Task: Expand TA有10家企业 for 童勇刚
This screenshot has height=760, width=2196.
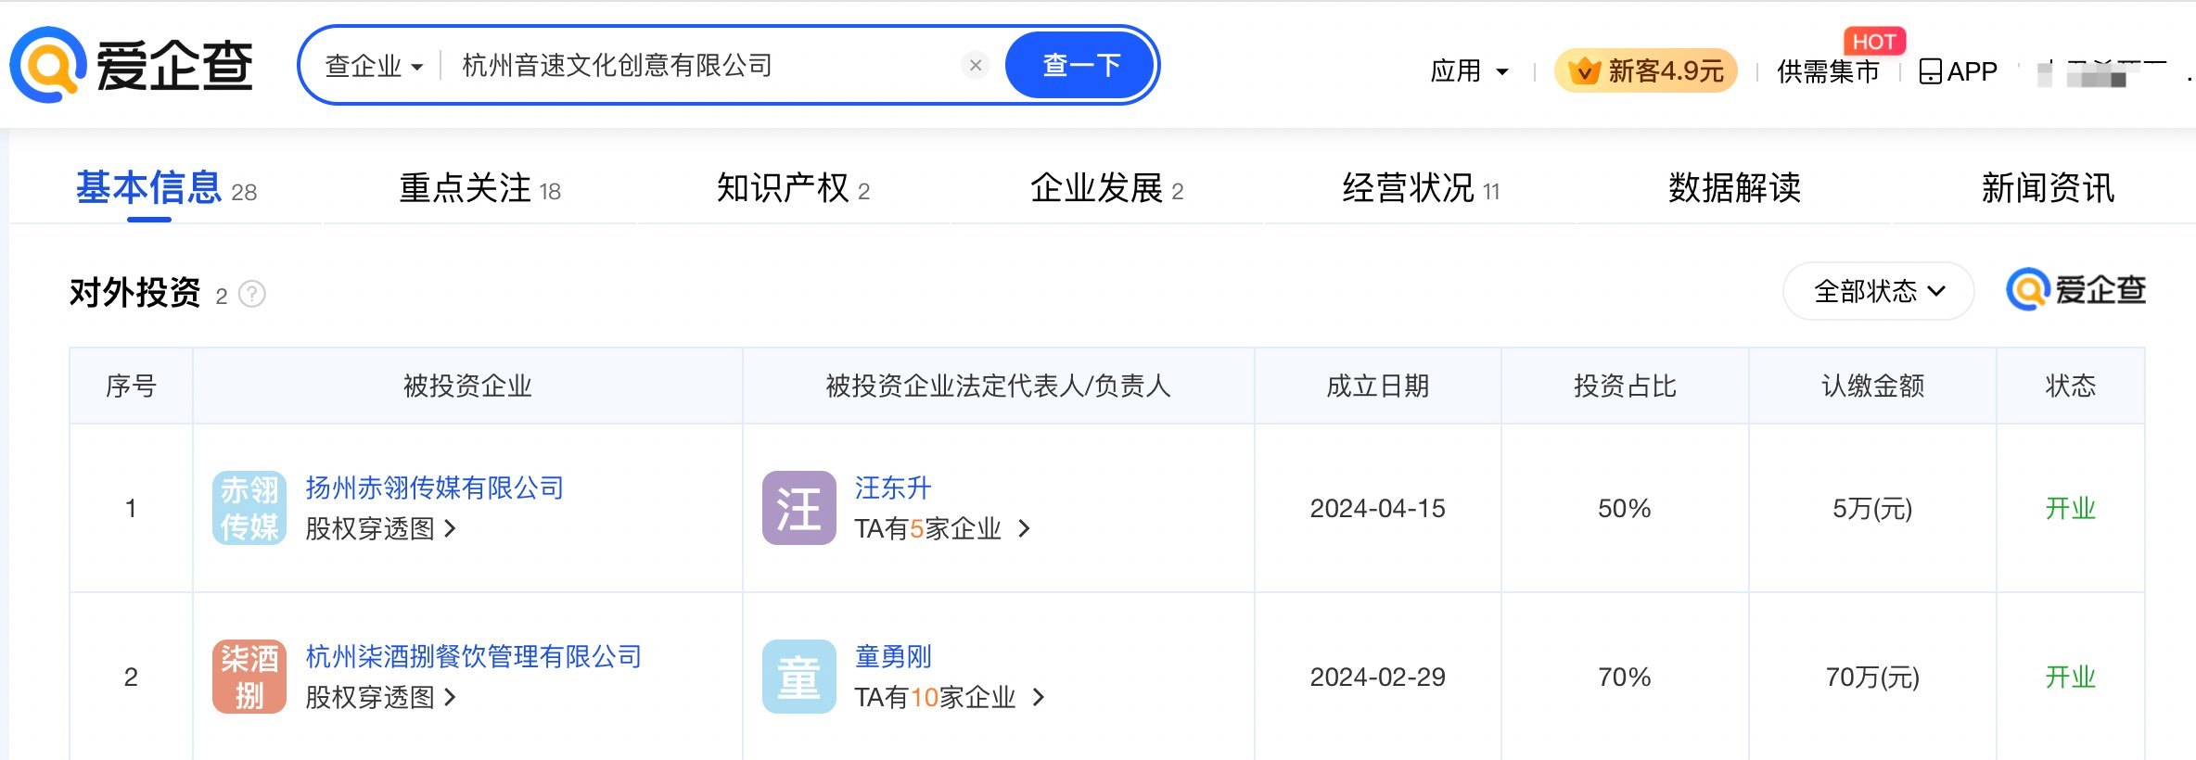Action: pyautogui.click(x=950, y=697)
